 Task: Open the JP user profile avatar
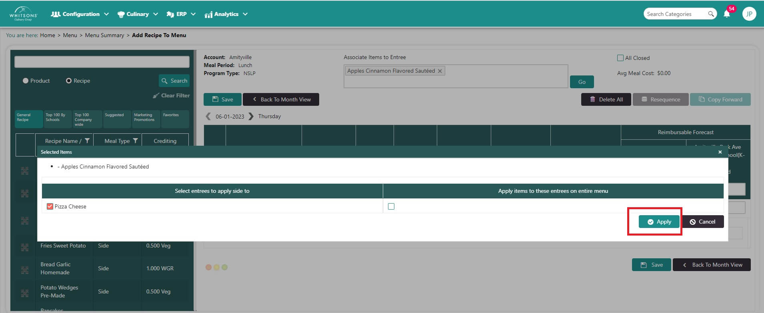coord(749,14)
